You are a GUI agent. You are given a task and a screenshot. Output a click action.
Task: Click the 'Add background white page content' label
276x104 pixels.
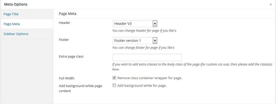coord(80,88)
